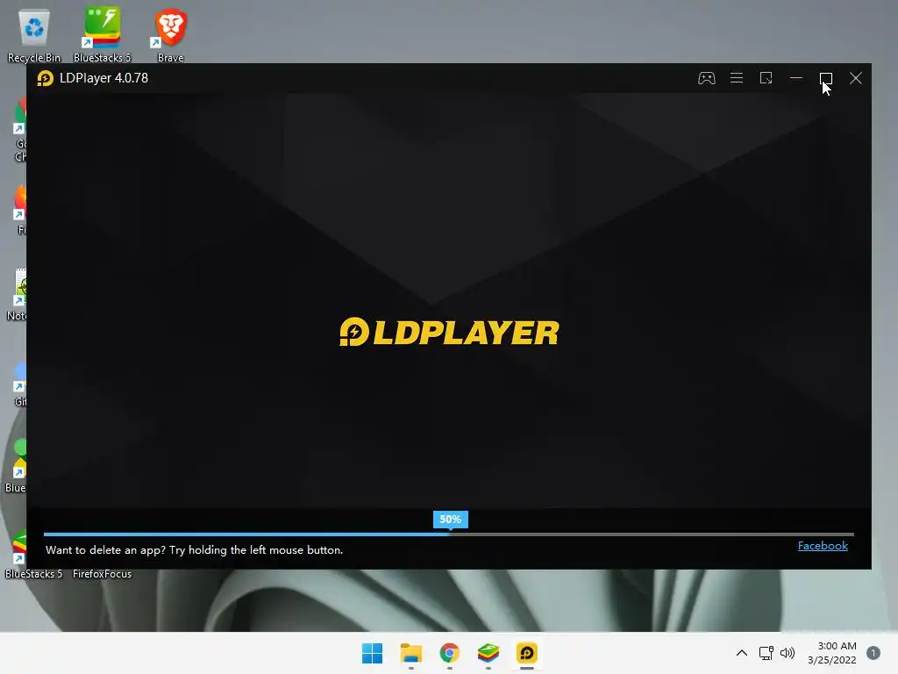Open the network status tray icon

[766, 653]
